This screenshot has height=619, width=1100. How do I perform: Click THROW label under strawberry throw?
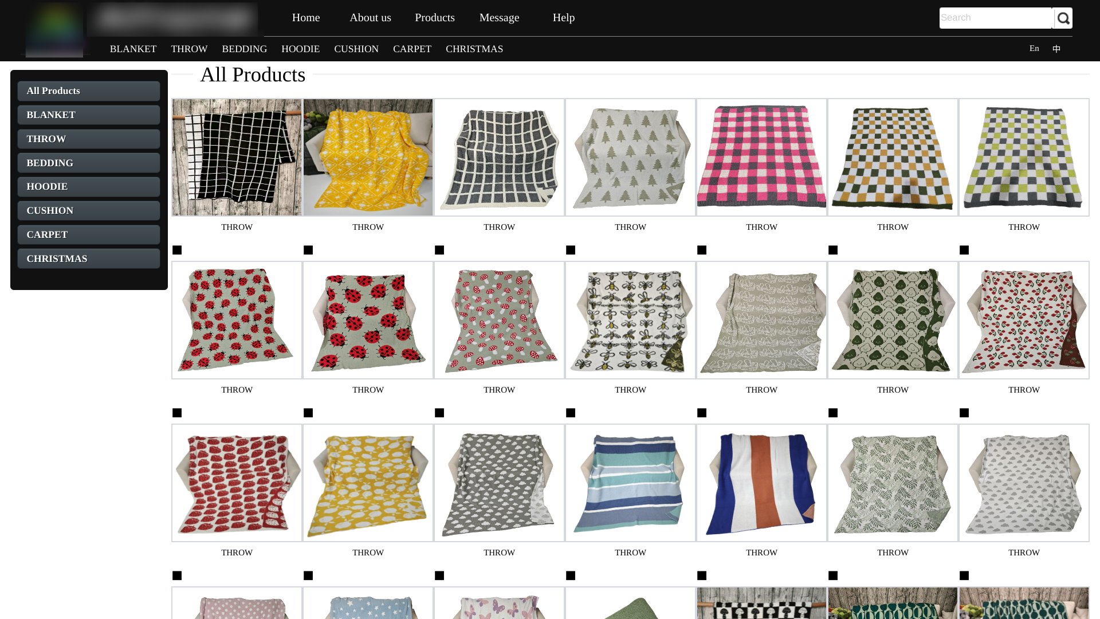(x=237, y=553)
